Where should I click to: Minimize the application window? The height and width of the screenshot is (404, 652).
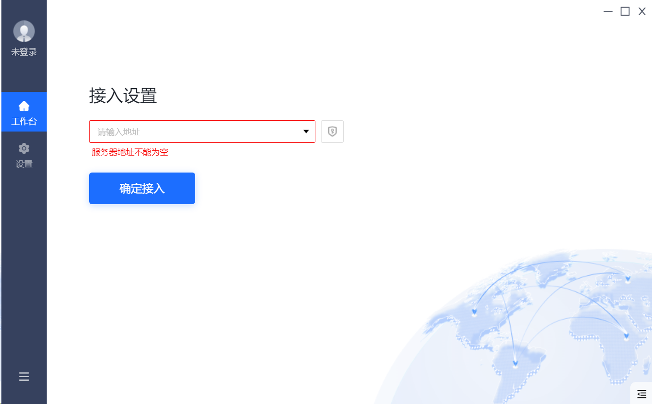click(x=608, y=12)
